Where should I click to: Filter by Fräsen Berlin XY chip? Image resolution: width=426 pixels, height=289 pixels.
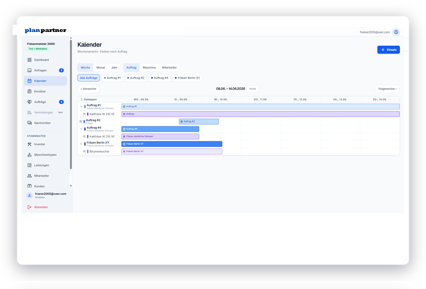coord(188,78)
